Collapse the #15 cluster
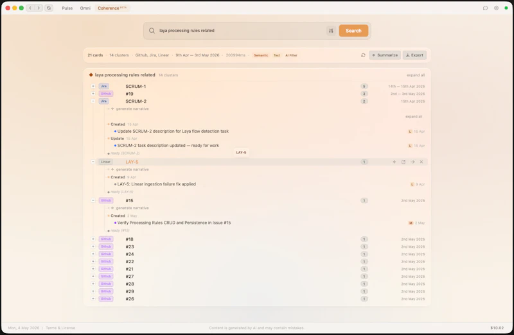The height and width of the screenshot is (335, 514). coord(93,200)
